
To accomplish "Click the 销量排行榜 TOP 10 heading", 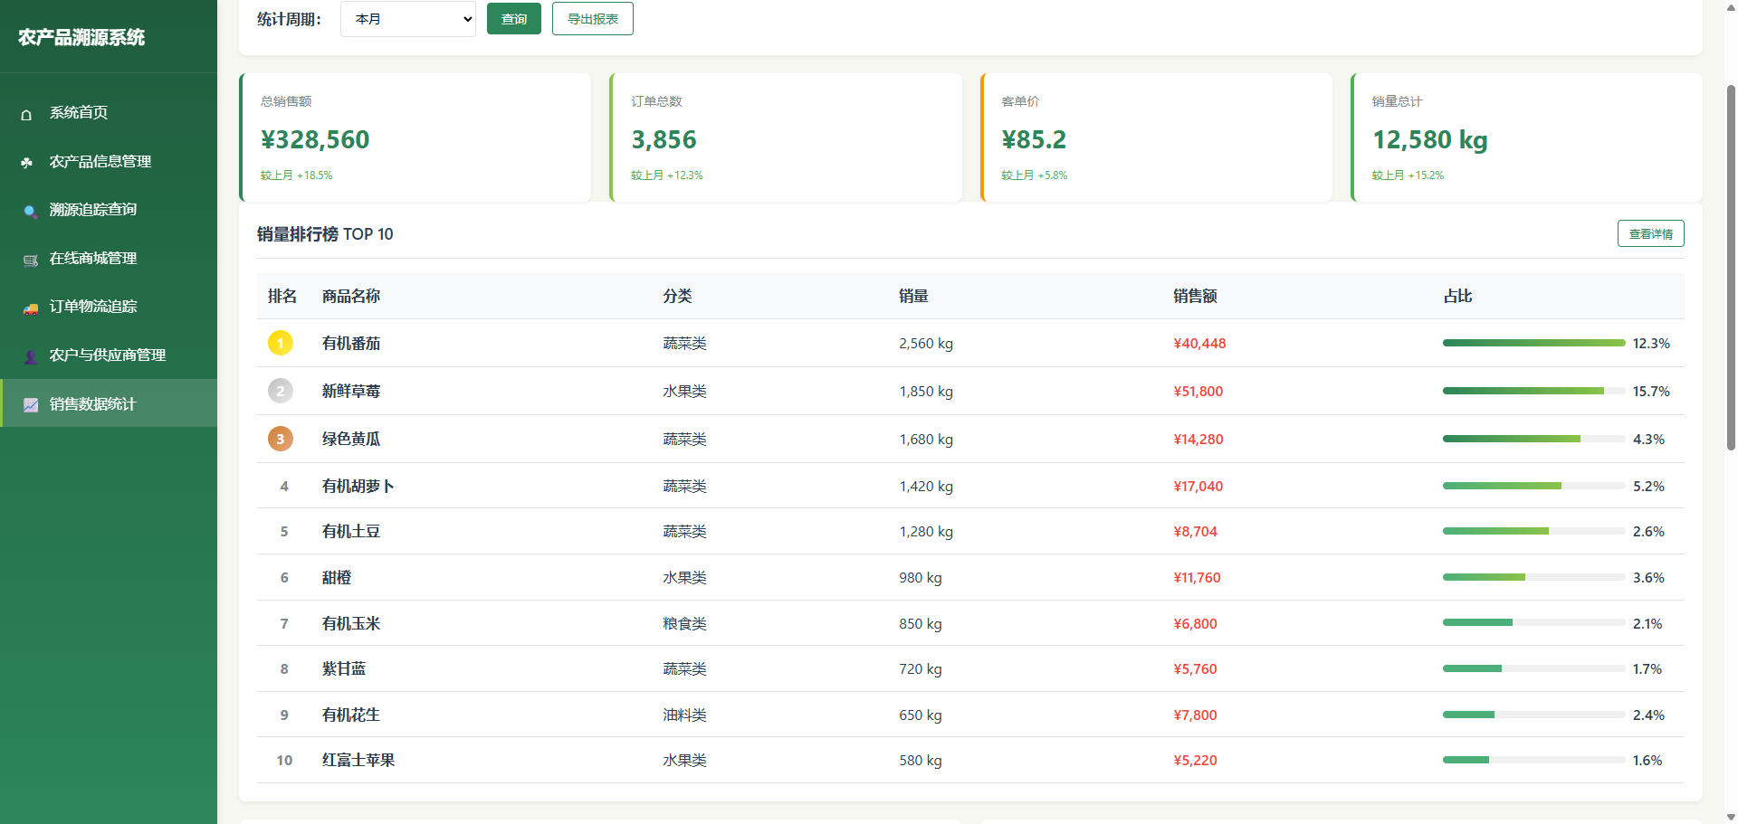I will tap(325, 234).
